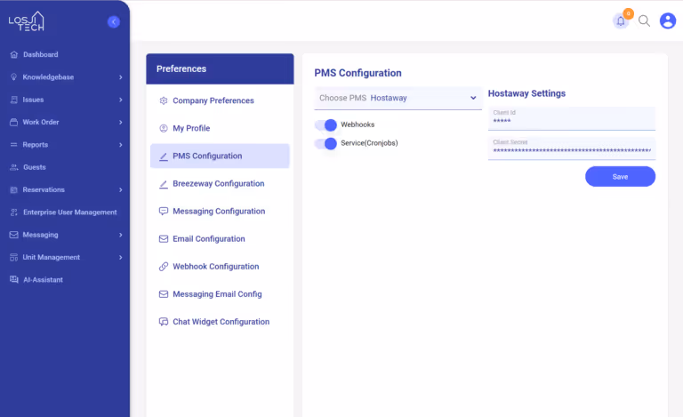The image size is (683, 417).
Task: Click the Unit Management sidebar icon
Action: (14, 257)
